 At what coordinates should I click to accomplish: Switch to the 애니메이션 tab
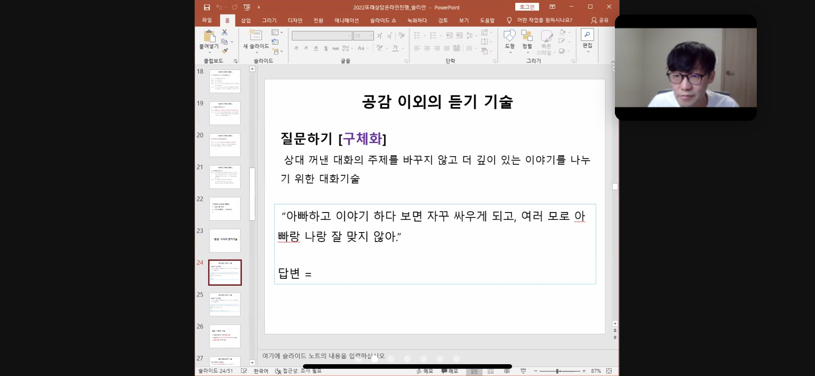[x=347, y=20]
